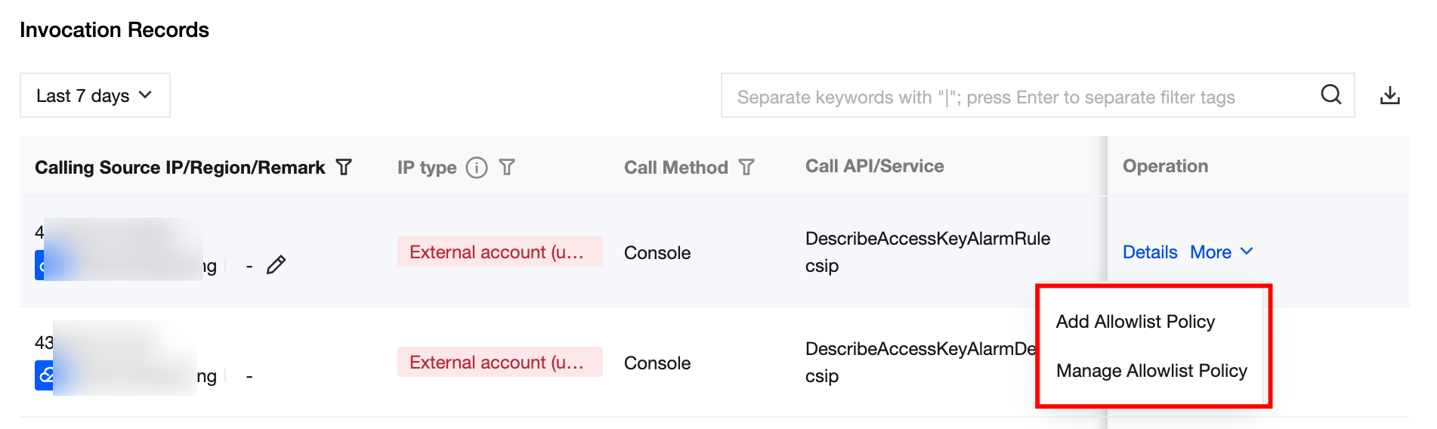Click the Operation column header
Viewport: 1437px width, 429px height.
(1165, 166)
